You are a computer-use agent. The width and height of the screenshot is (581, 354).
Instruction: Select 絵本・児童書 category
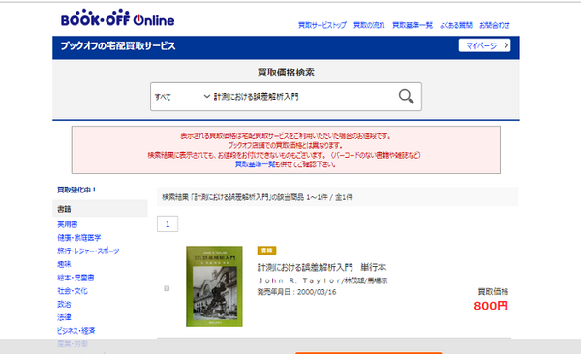[x=76, y=278]
